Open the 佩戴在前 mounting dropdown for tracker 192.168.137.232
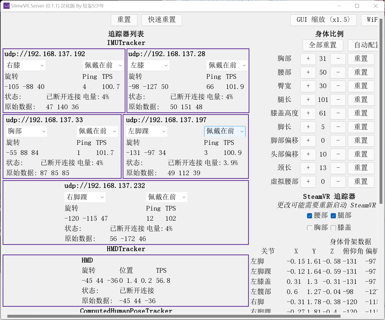 point(167,197)
